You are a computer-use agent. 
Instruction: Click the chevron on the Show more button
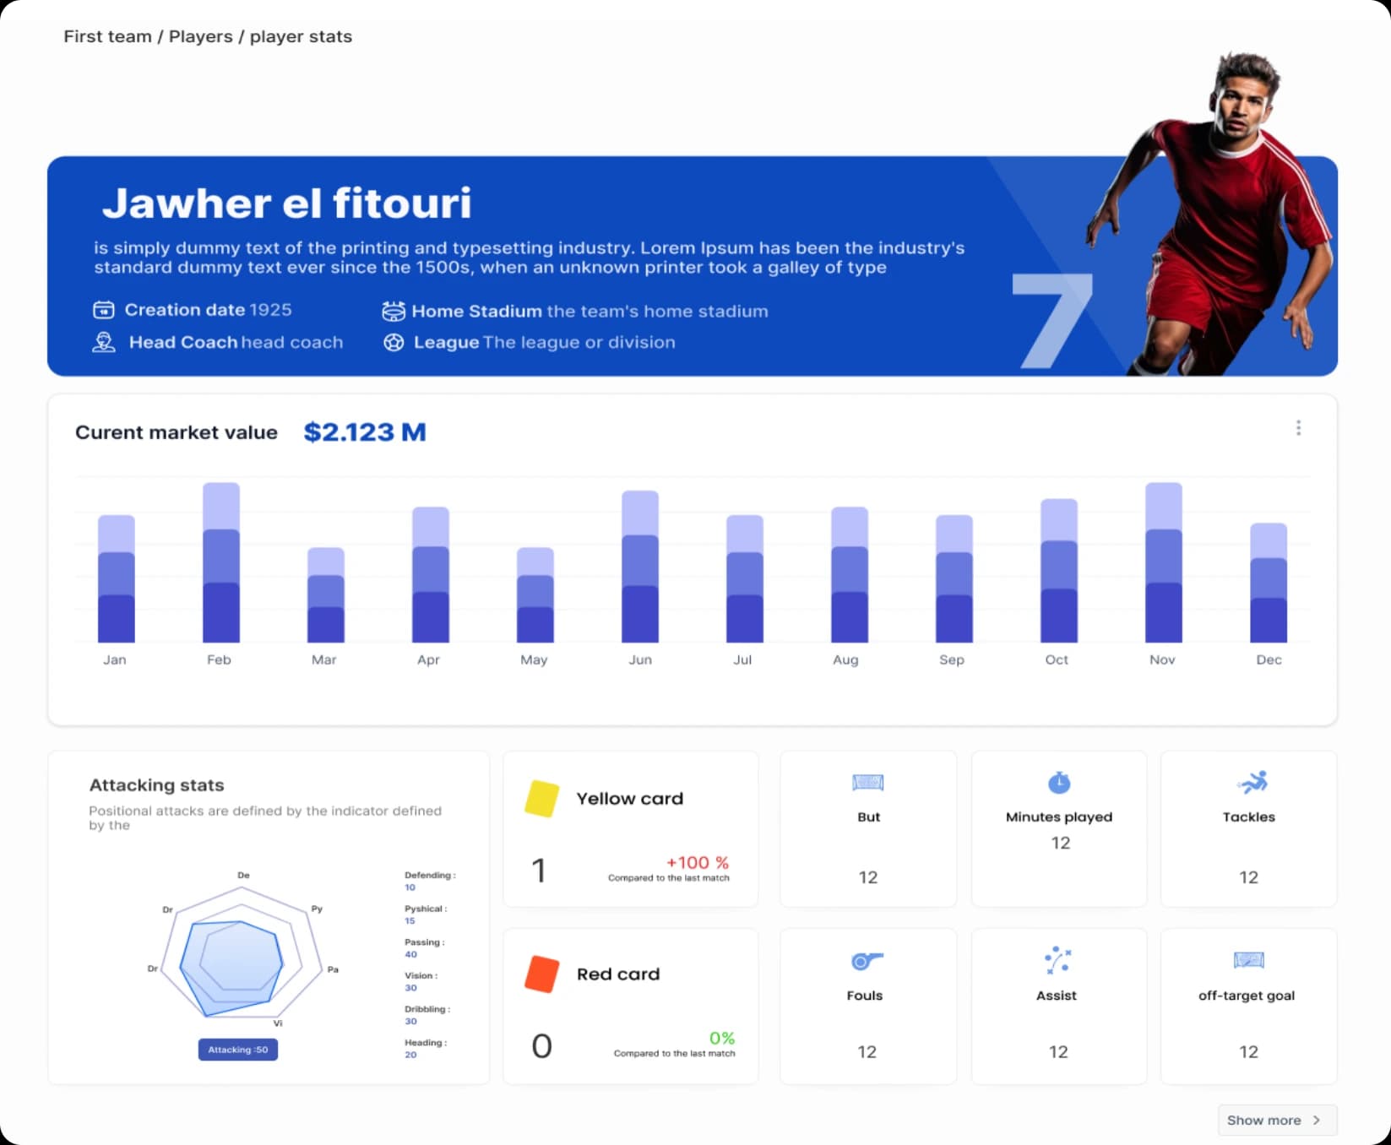click(x=1316, y=1120)
